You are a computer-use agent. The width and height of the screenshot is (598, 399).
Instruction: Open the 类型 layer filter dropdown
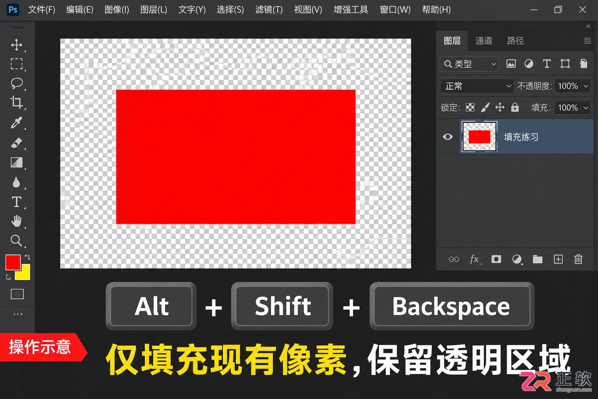pos(469,64)
